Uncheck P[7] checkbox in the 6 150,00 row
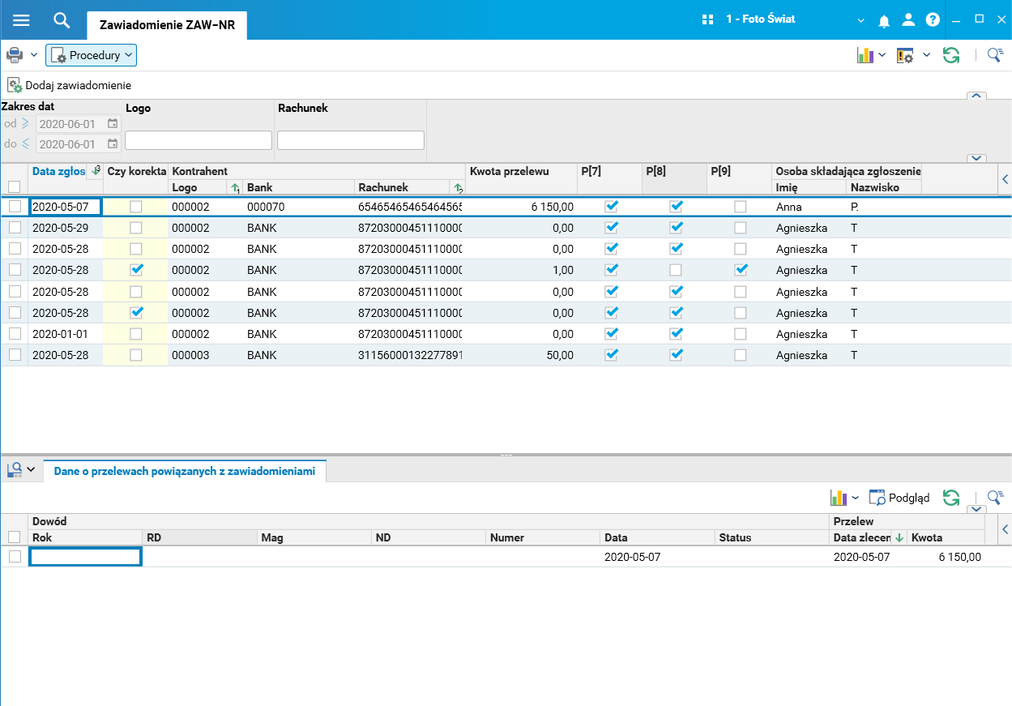The width and height of the screenshot is (1012, 706). tap(612, 207)
